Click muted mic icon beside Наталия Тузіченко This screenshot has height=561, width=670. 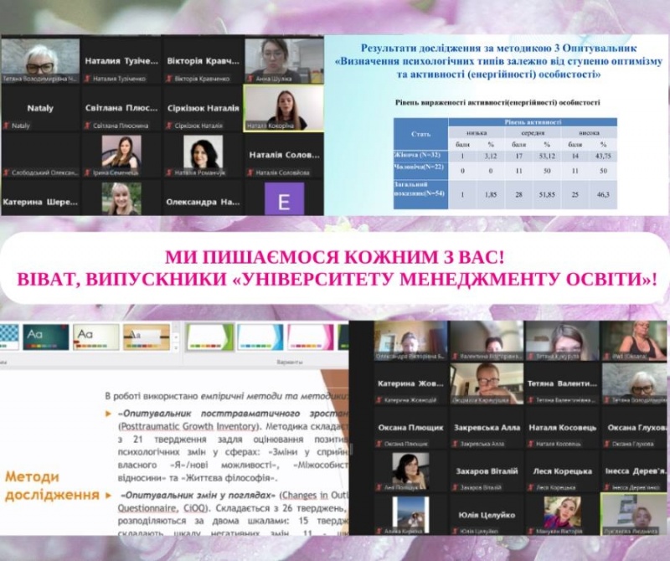pos(87,79)
